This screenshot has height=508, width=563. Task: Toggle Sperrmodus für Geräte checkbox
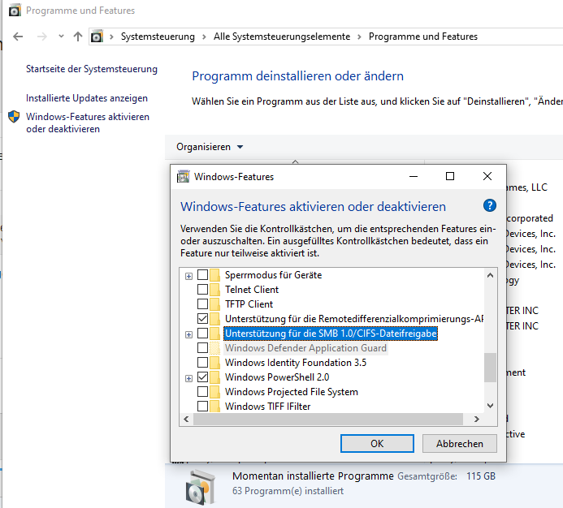[202, 275]
